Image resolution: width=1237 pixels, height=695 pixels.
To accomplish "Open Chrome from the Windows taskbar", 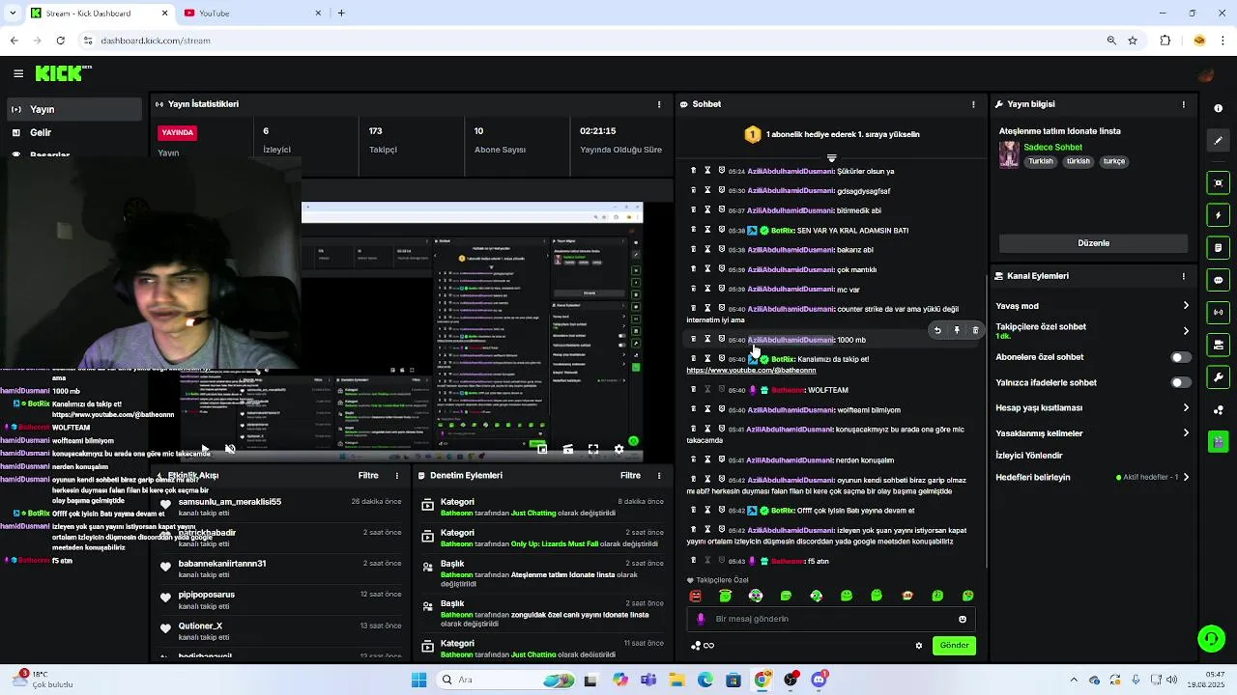I will (x=762, y=680).
